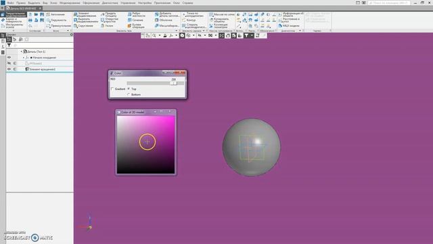Open the Файл menu
Image resolution: width=433 pixels, height=244 pixels.
point(11,3)
